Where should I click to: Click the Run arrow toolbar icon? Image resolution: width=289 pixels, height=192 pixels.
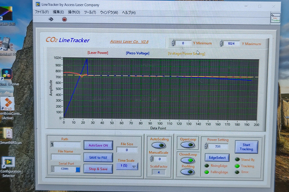[x=51, y=19]
